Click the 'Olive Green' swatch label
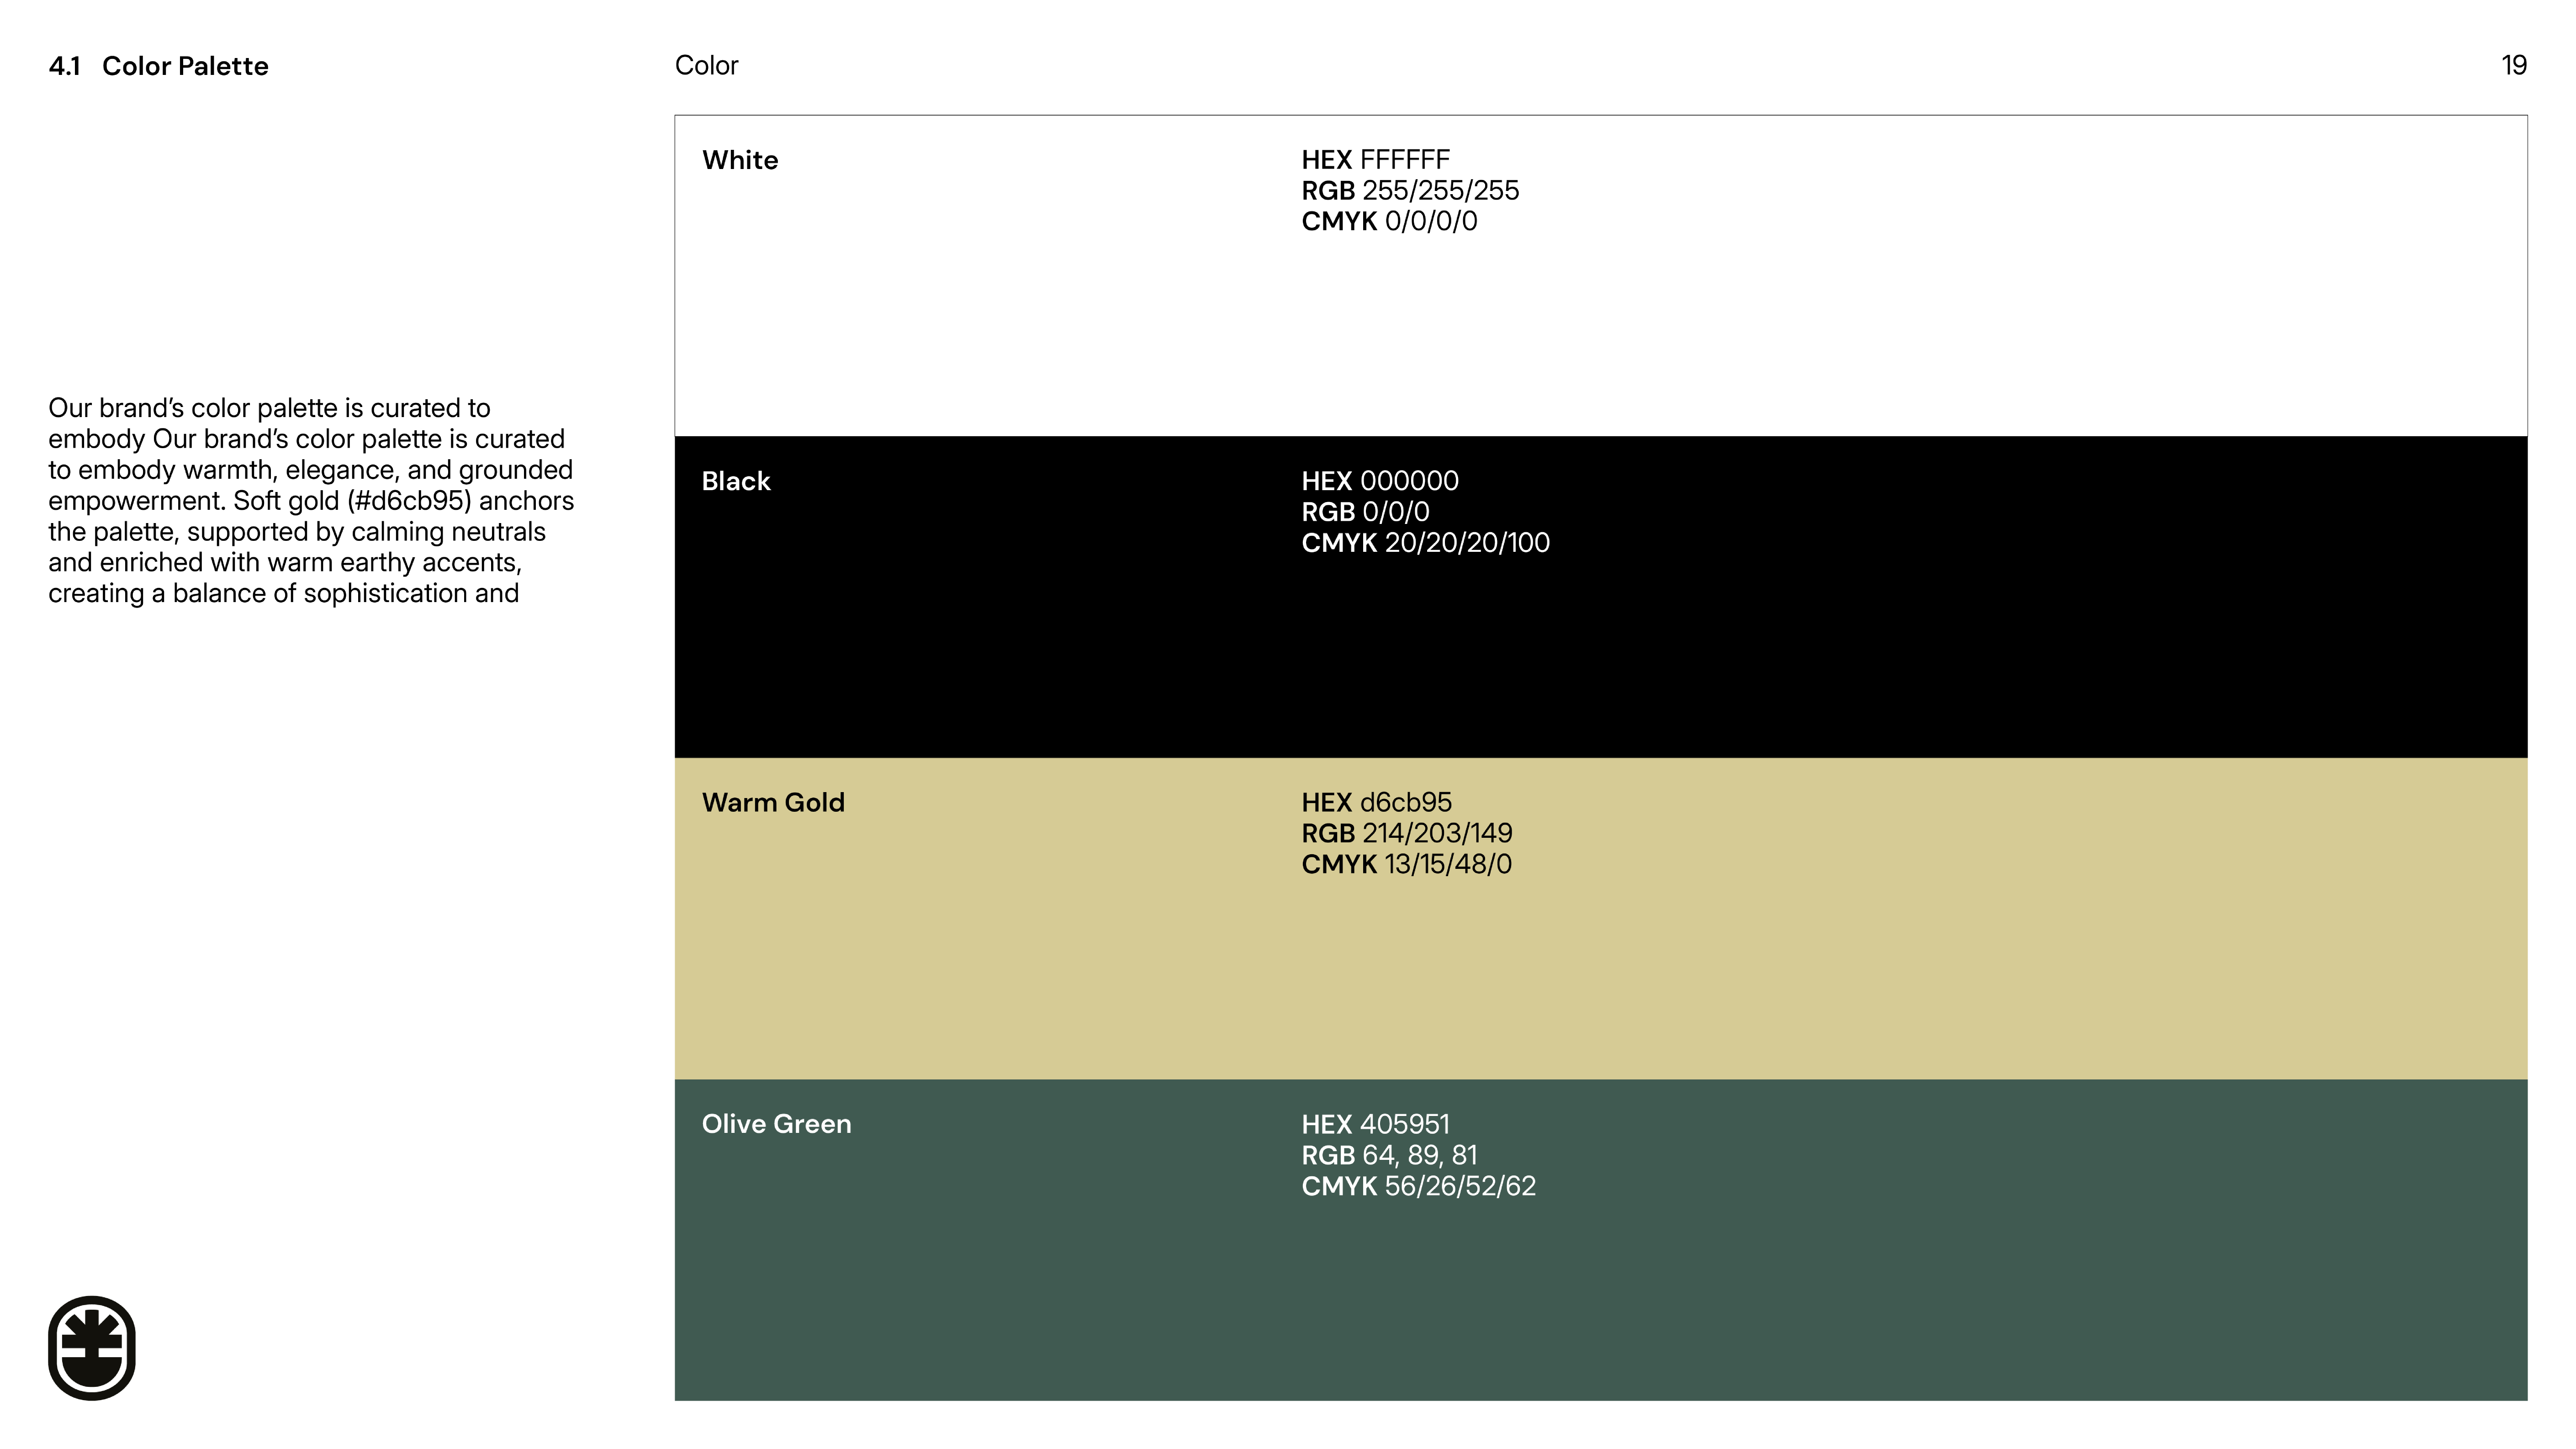Viewport: 2576px width, 1449px height. tap(776, 1124)
